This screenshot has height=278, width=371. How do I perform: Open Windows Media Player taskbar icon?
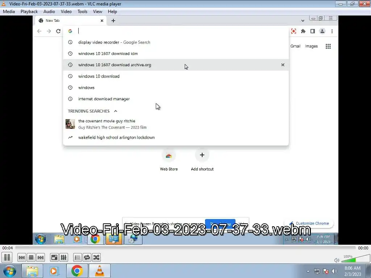click(x=54, y=271)
